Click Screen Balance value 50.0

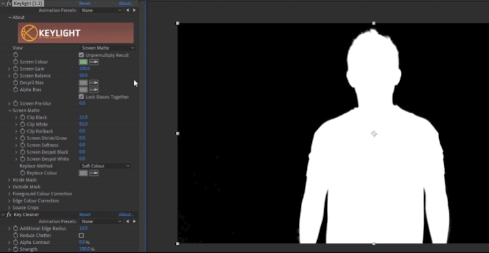click(x=83, y=75)
